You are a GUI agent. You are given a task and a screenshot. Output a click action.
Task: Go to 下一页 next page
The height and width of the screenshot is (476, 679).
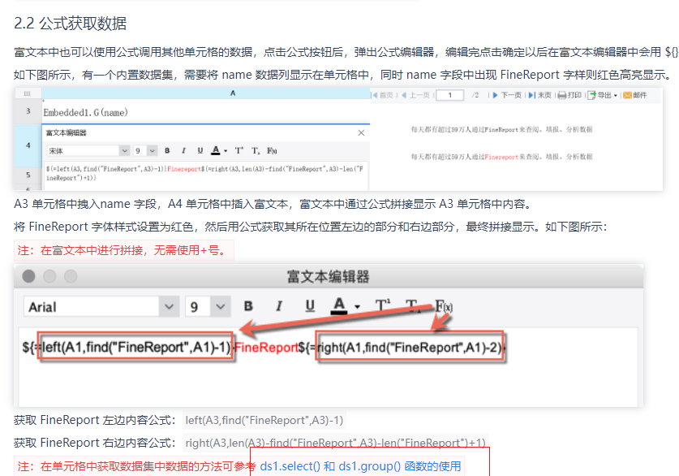coord(507,95)
